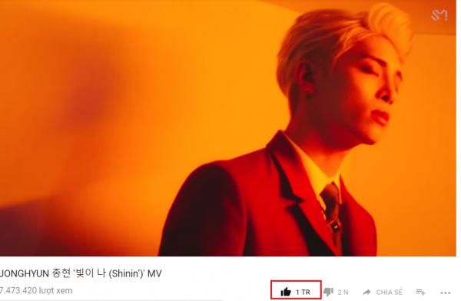Select the '1 TR' like count

pyautogui.click(x=303, y=293)
